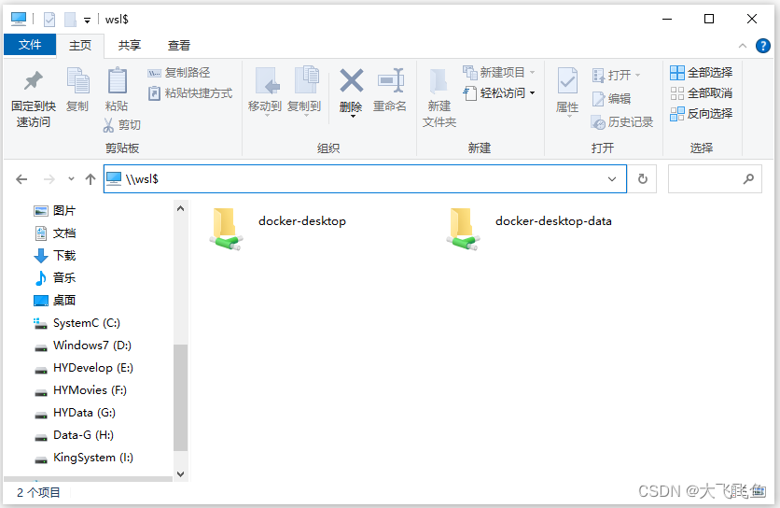Click Cut (剪切) scissors icon
Viewport: 780px width, 508px height.
(x=108, y=124)
